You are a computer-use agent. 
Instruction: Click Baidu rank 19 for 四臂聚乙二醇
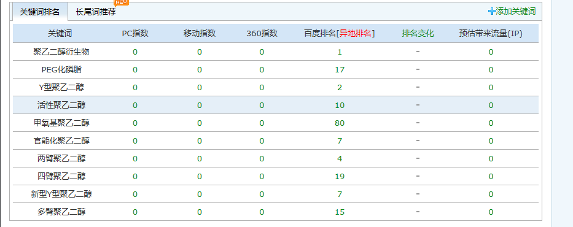click(x=340, y=177)
